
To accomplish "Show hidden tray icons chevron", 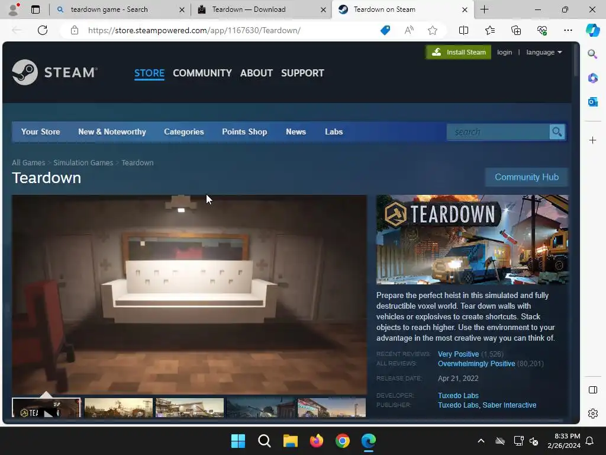I will pos(481,441).
